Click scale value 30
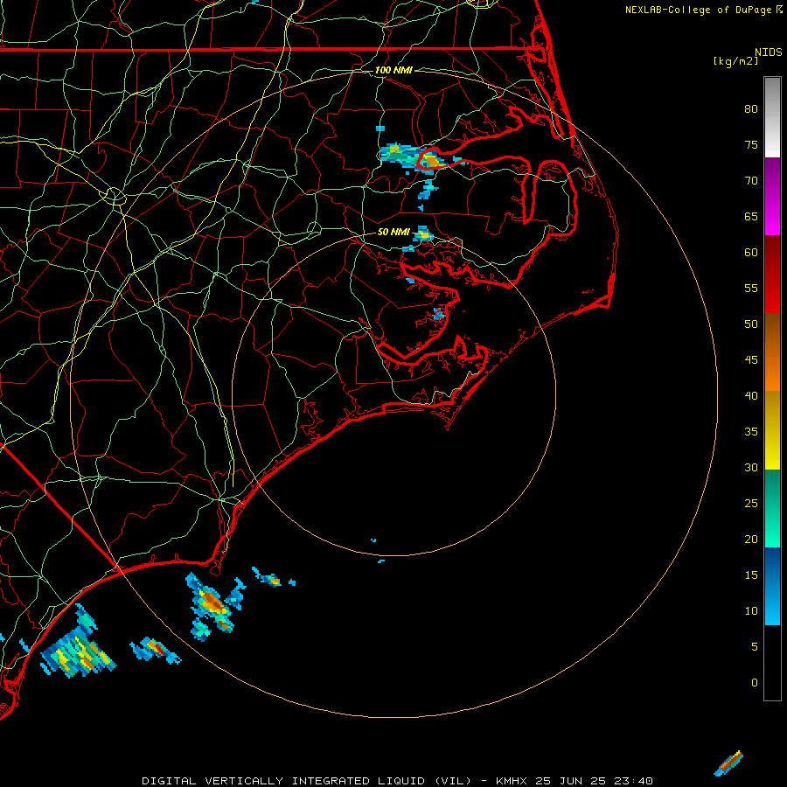Image resolution: width=787 pixels, height=787 pixels. (x=751, y=468)
